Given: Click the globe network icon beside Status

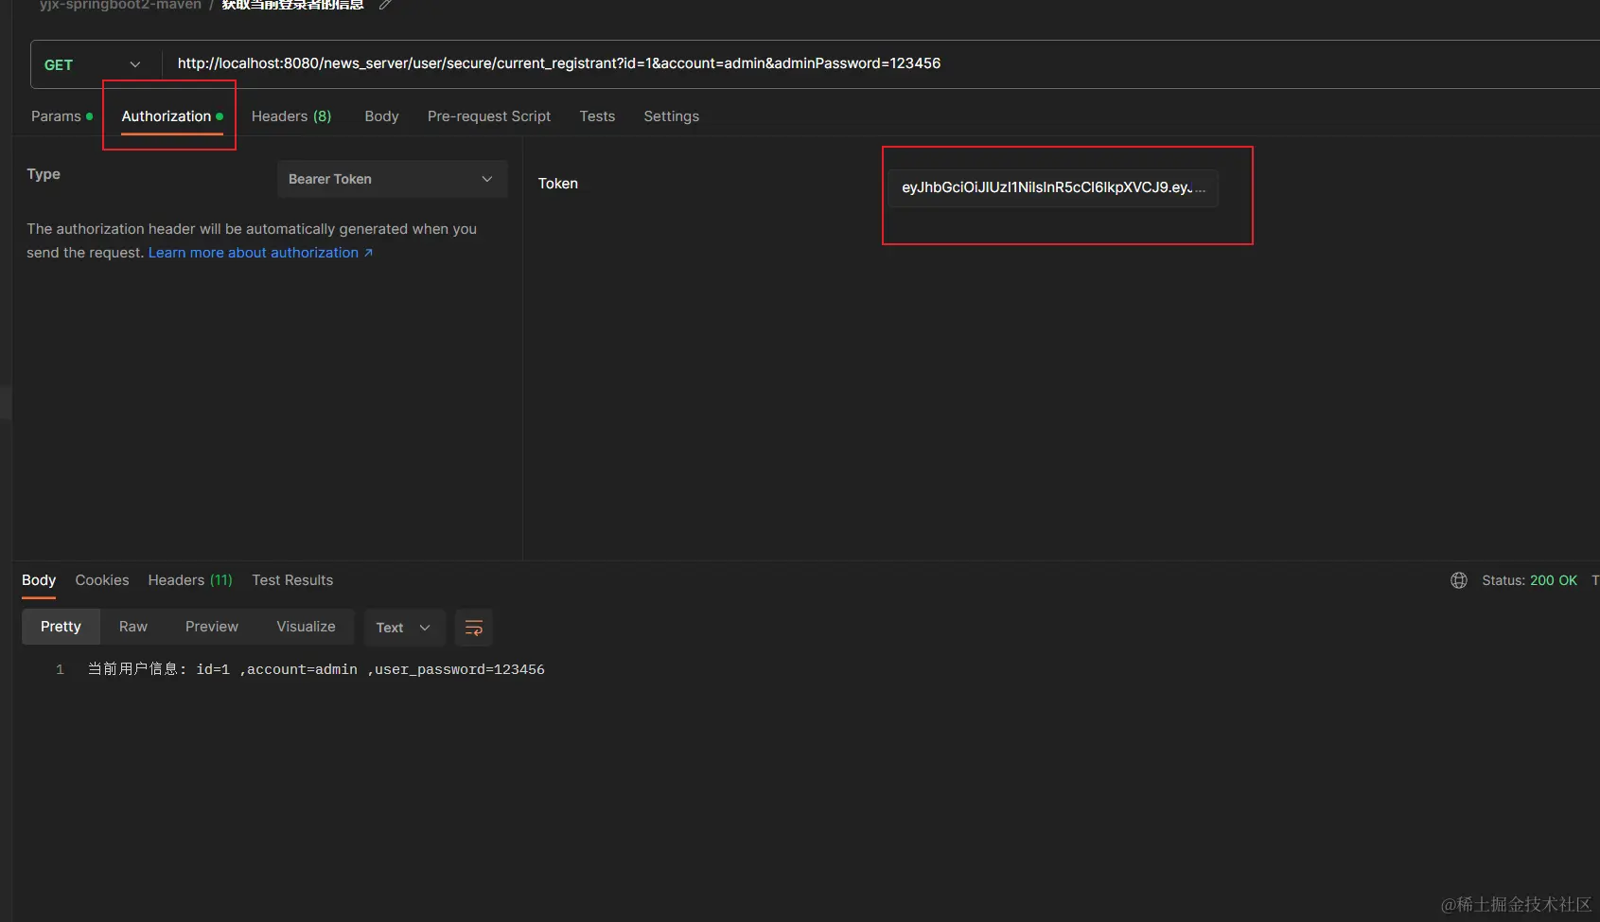Looking at the screenshot, I should (x=1459, y=580).
